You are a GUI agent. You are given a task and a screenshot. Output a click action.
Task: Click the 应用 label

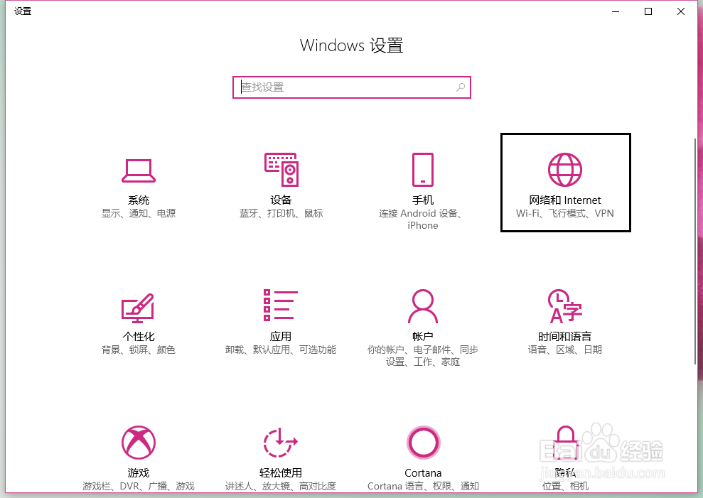pyautogui.click(x=281, y=336)
